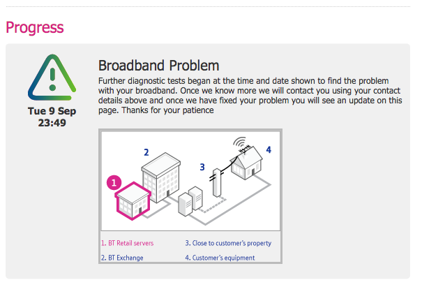Click the blue number 4 label
The width and height of the screenshot is (422, 287).
coord(269,149)
